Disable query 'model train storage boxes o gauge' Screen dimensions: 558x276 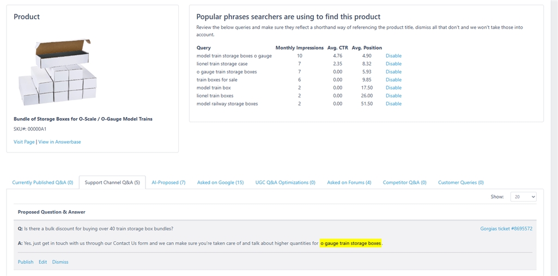393,56
